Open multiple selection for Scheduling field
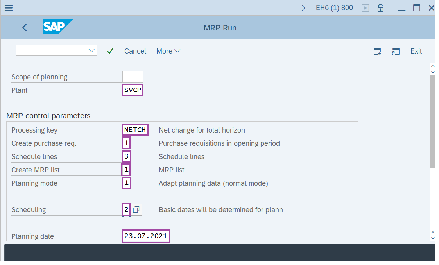The image size is (439, 265). pos(136,209)
